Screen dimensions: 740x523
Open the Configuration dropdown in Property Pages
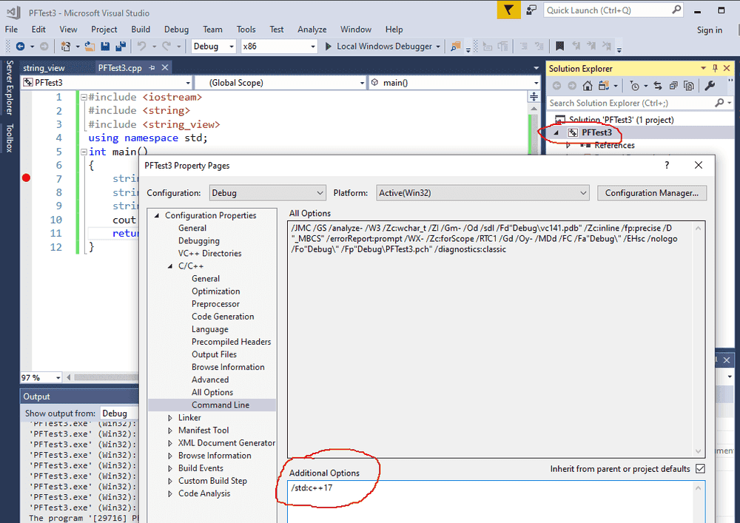click(268, 193)
